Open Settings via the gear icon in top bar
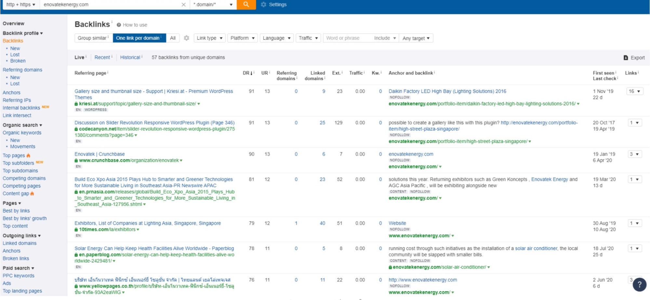This screenshot has height=300, width=650. [263, 5]
